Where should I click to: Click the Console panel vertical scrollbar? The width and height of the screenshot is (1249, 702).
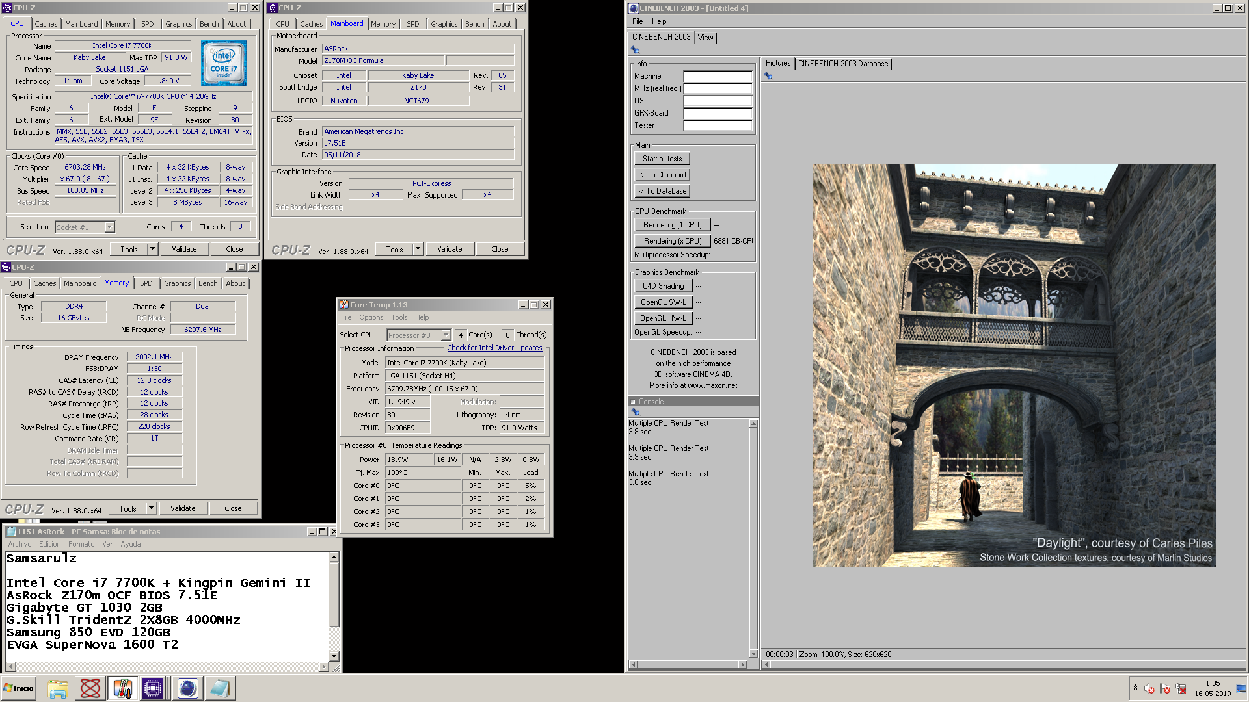[x=753, y=538]
